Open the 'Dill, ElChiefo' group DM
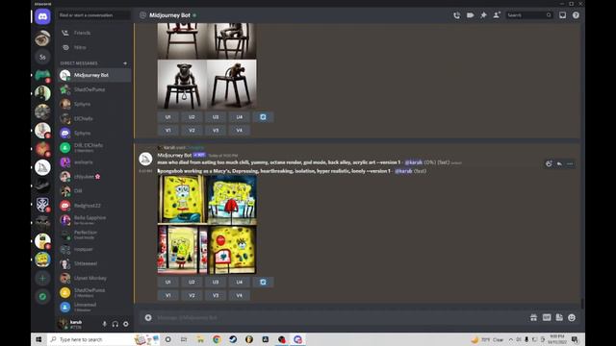 [94, 147]
